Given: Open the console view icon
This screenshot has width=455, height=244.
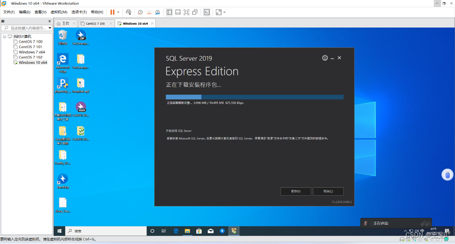Looking at the screenshot, I should (207, 12).
